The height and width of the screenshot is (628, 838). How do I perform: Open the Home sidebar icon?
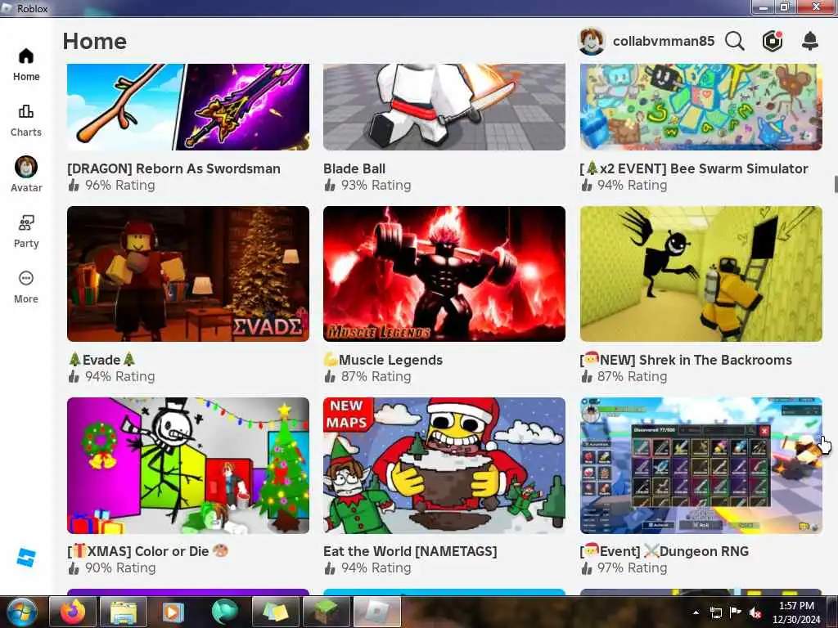(x=25, y=64)
